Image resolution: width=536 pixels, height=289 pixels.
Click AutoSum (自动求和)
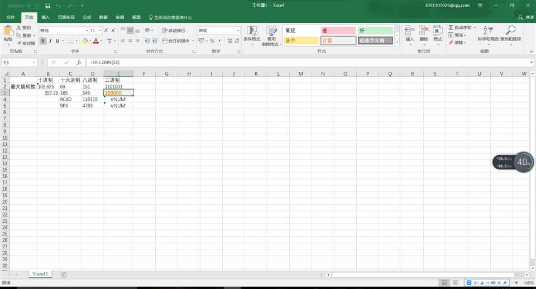coord(460,27)
